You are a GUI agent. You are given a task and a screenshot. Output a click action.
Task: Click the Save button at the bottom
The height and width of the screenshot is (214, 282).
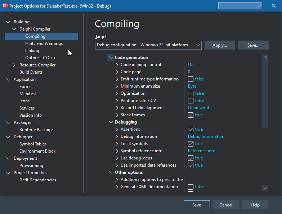(x=197, y=205)
